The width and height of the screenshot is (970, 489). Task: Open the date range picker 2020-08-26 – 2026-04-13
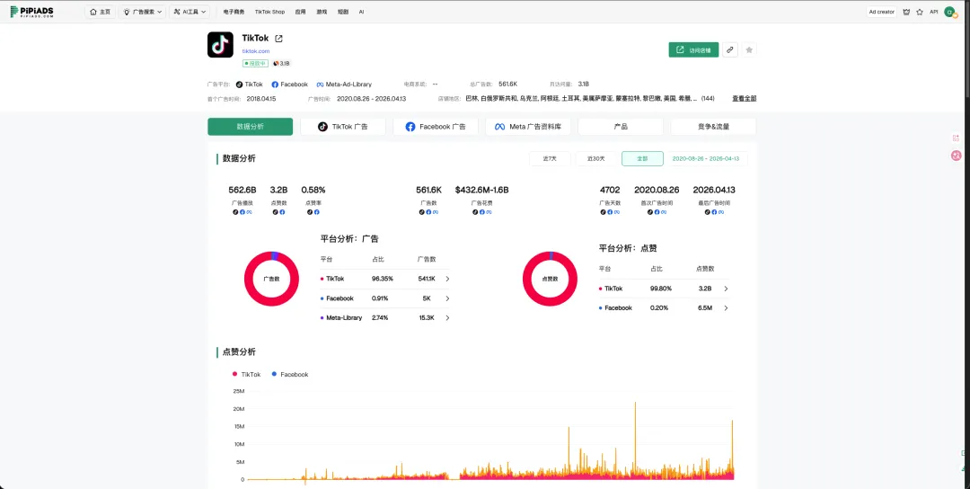tap(706, 158)
